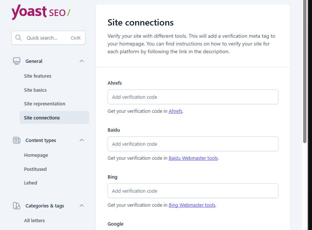Image resolution: width=312 pixels, height=230 pixels.
Task: Go to Site basics settings
Action: (x=35, y=90)
